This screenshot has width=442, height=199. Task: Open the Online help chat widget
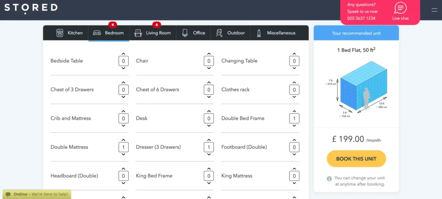click(37, 194)
